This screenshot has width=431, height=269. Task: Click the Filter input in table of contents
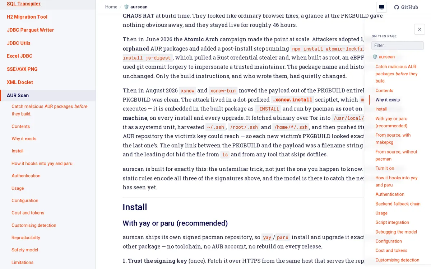(397, 46)
